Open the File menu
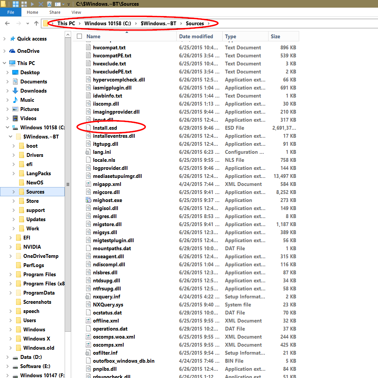Image resolution: width=378 pixels, height=378 pixels. pyautogui.click(x=11, y=12)
